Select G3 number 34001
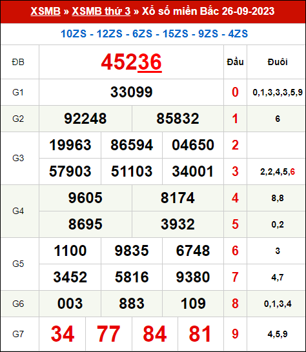This screenshot has height=352, width=306. [x=192, y=171]
